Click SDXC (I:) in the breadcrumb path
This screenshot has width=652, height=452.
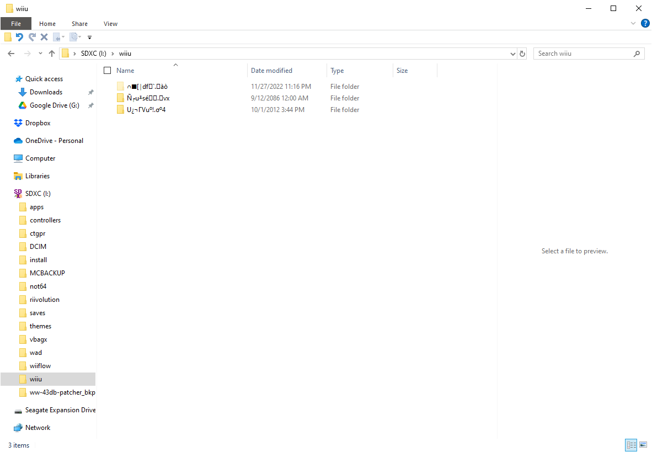94,54
